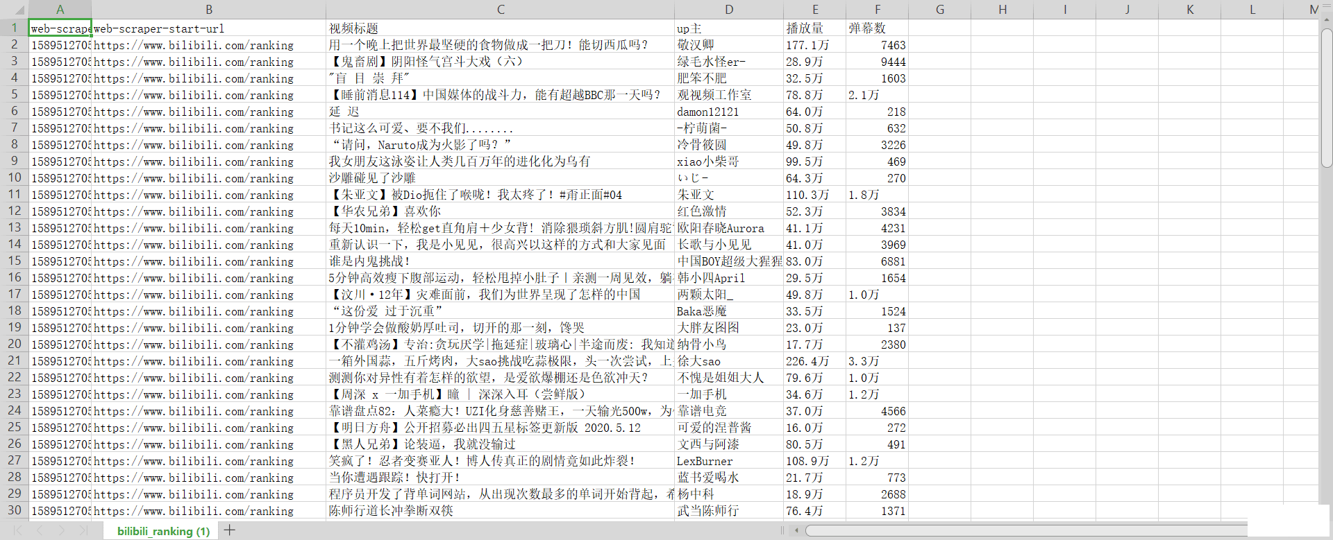Click the 播放量 header cell
The height and width of the screenshot is (540, 1333).
[815, 28]
